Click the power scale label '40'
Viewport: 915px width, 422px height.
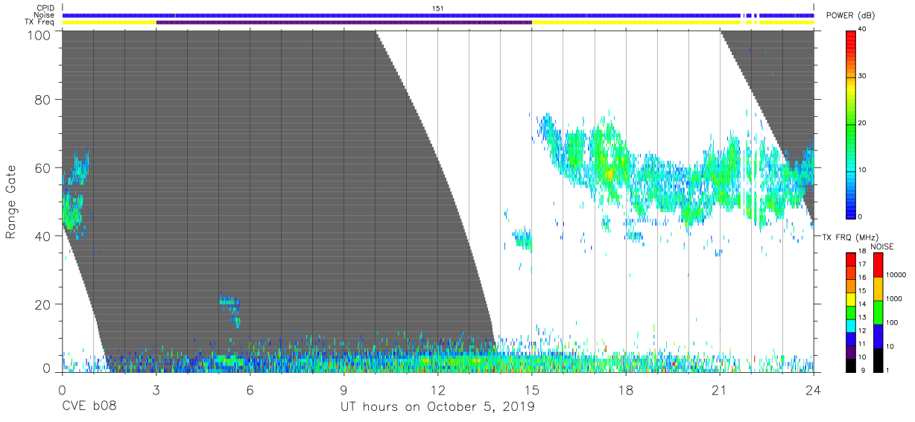coord(863,30)
